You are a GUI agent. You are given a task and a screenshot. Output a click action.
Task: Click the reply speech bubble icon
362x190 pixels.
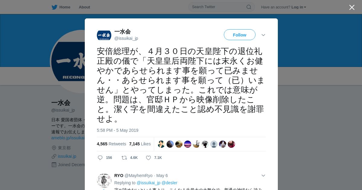click(x=100, y=158)
